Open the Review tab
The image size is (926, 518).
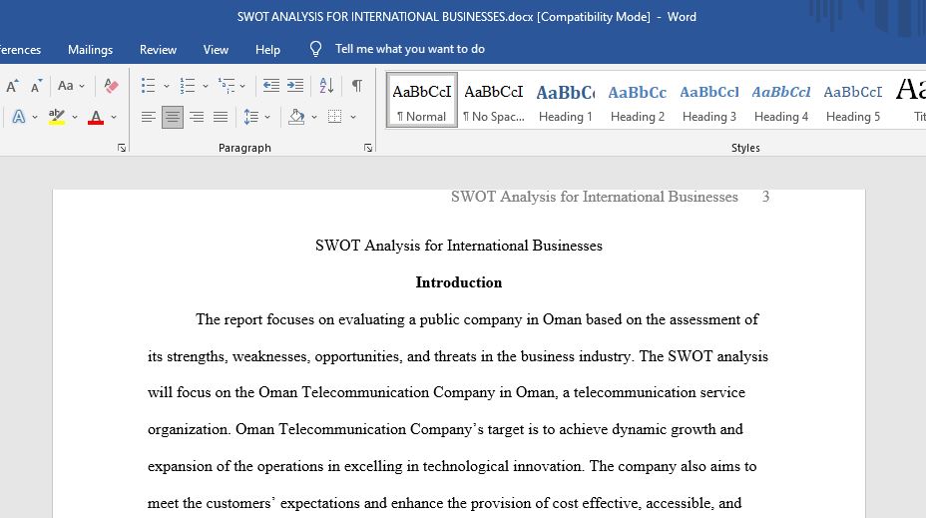pyautogui.click(x=158, y=50)
